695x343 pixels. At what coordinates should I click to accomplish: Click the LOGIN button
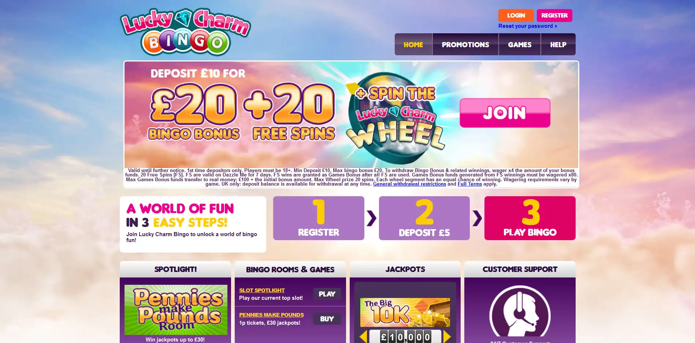(x=516, y=15)
